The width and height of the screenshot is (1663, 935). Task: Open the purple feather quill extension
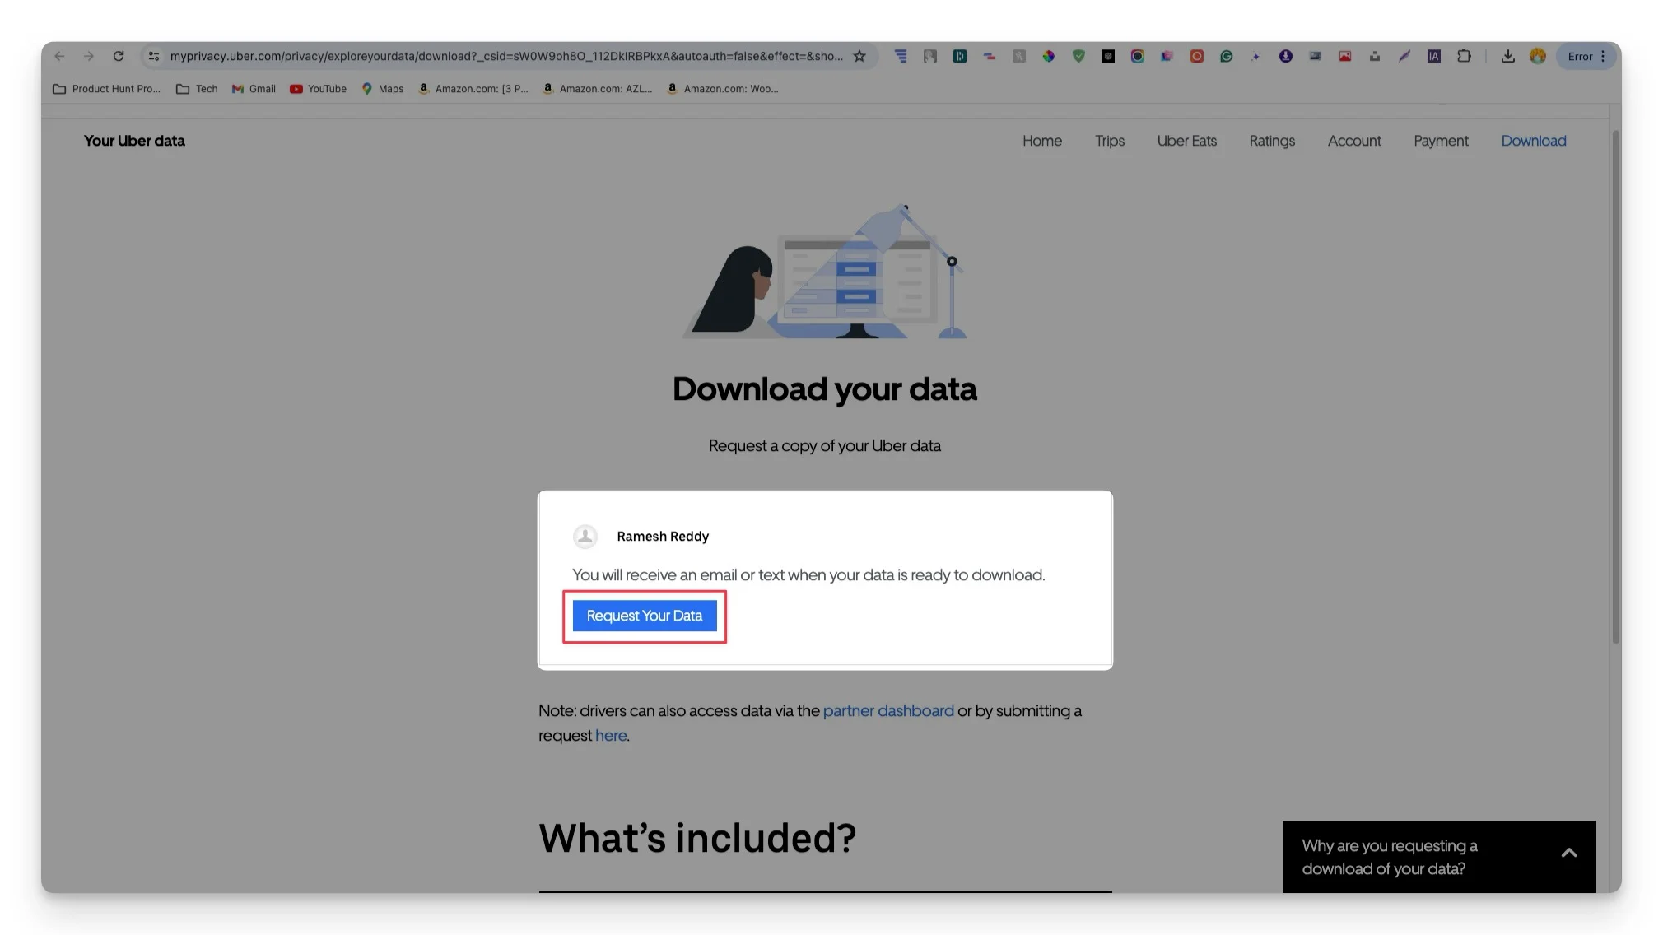(1404, 56)
